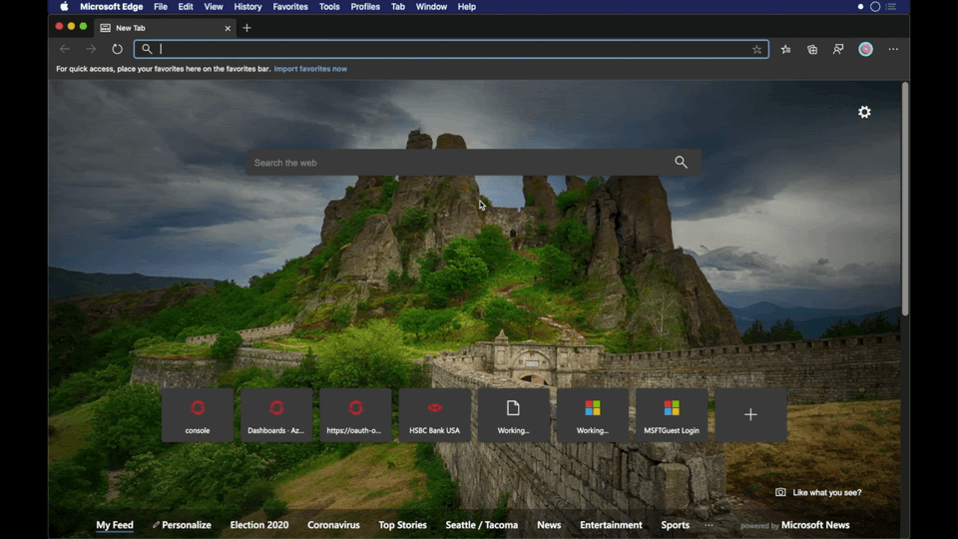Close the New Tab tab
This screenshot has height=539, width=958.
pyautogui.click(x=228, y=28)
